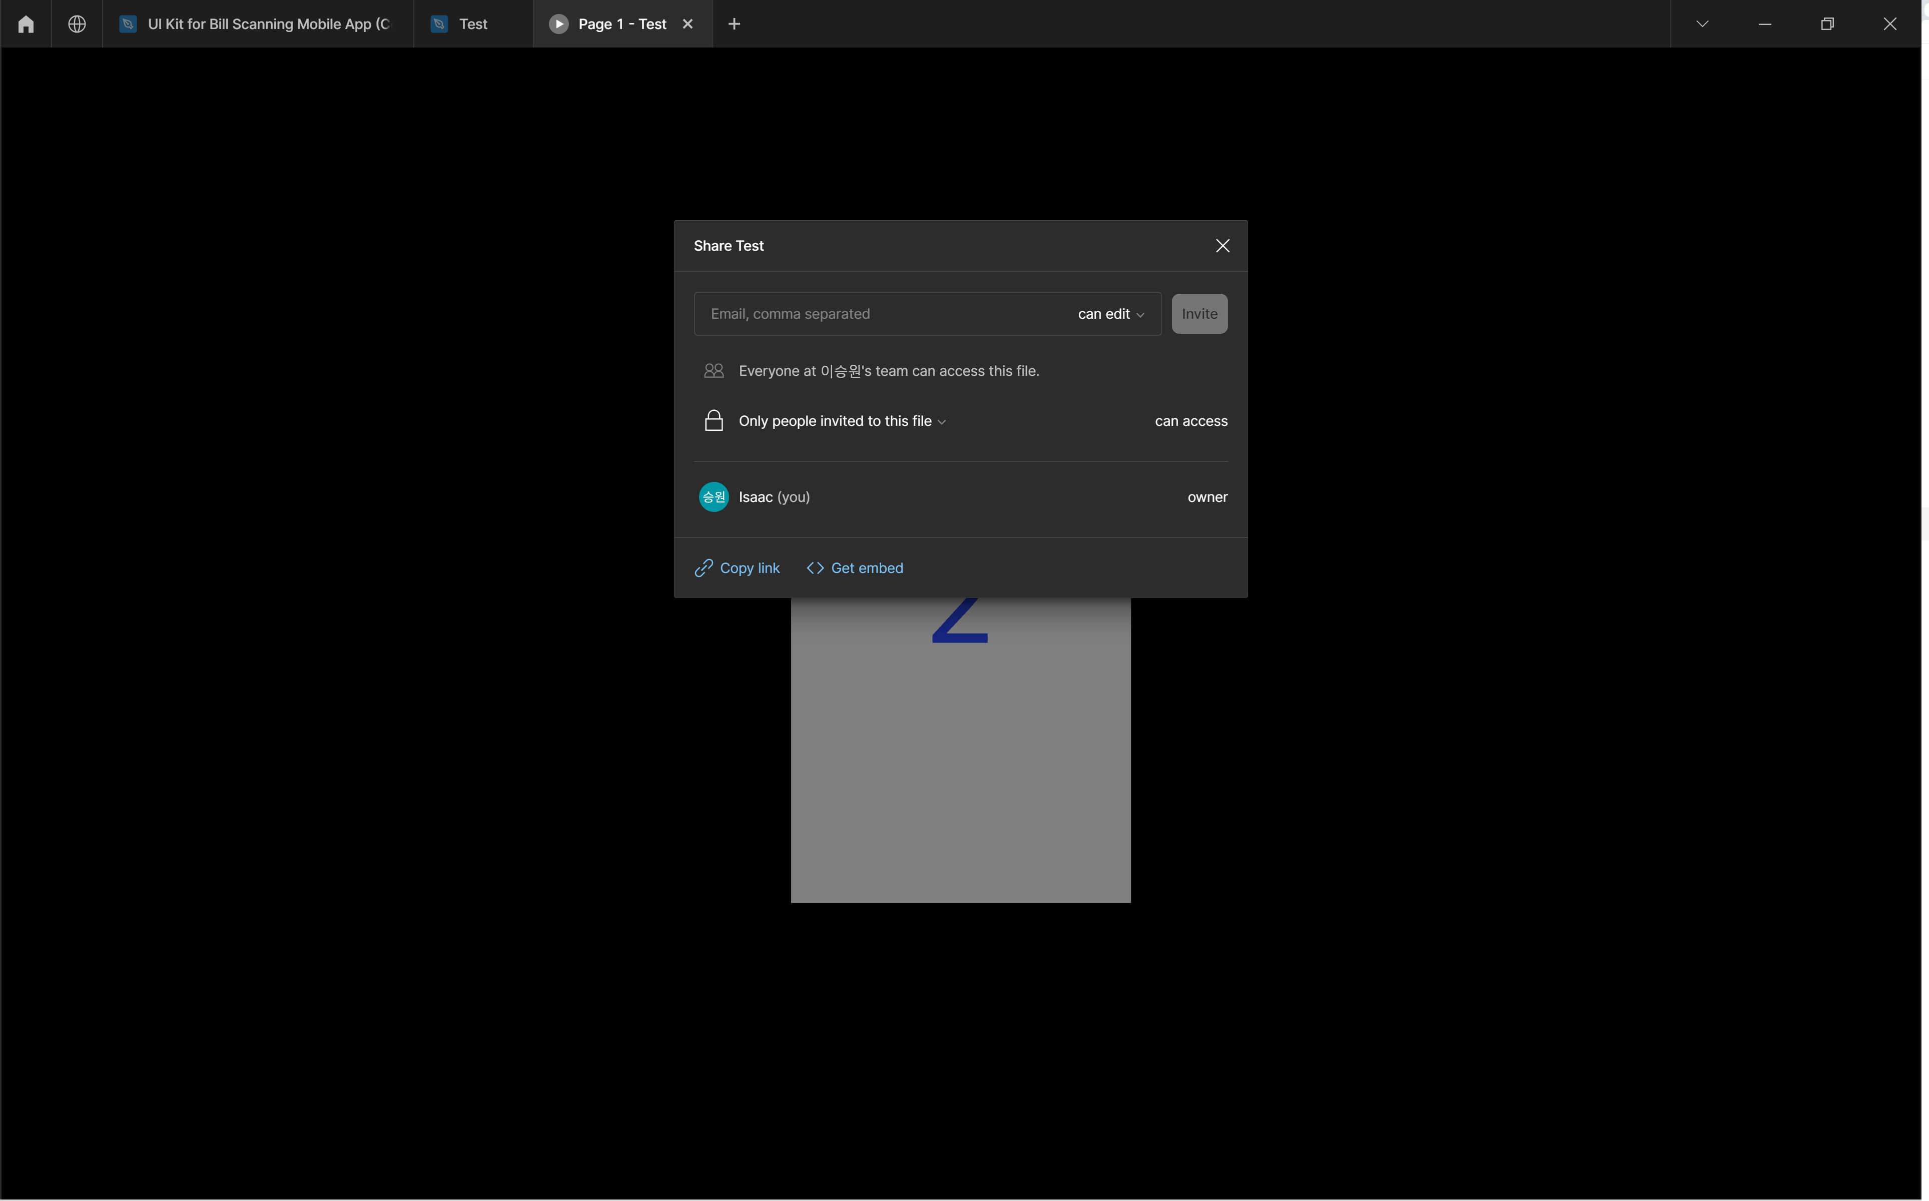Image resolution: width=1929 pixels, height=1201 pixels.
Task: Expand 'Only people invited to this file' dropdown
Action: [x=842, y=421]
